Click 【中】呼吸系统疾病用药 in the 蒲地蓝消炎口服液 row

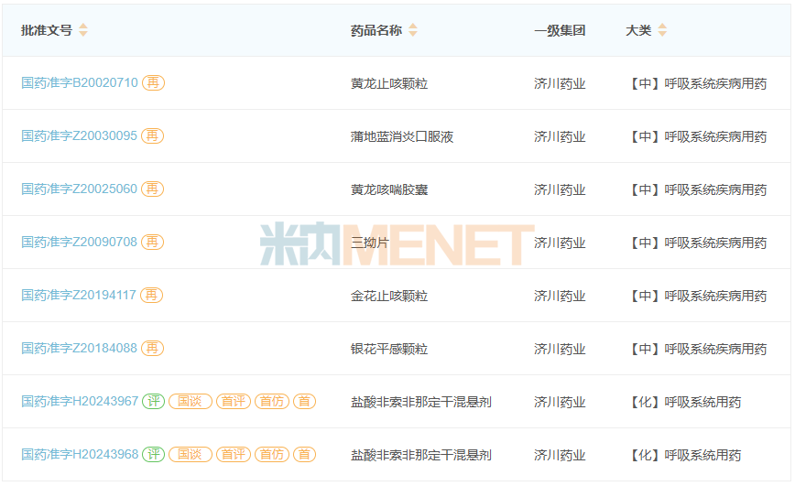coord(697,136)
